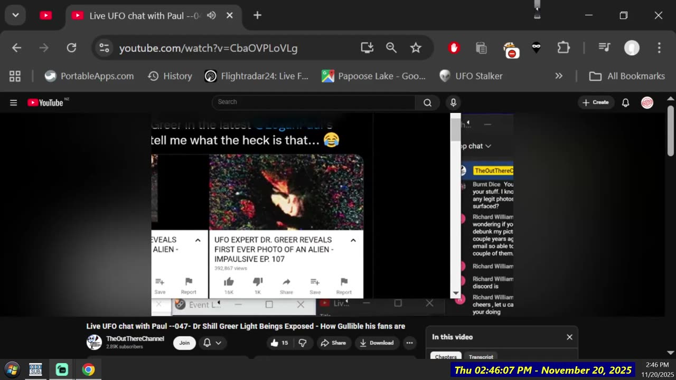Open more actions ellipsis beside Download
The width and height of the screenshot is (676, 380).
coord(409,343)
